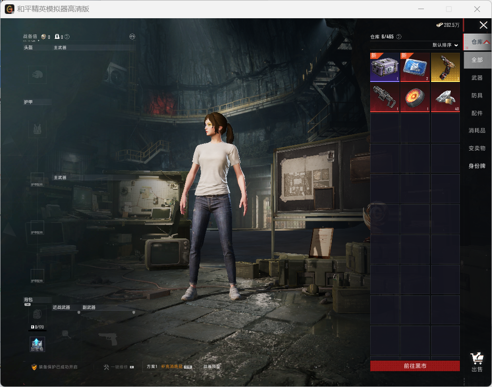Click the empty backpack slot

tap(37, 314)
